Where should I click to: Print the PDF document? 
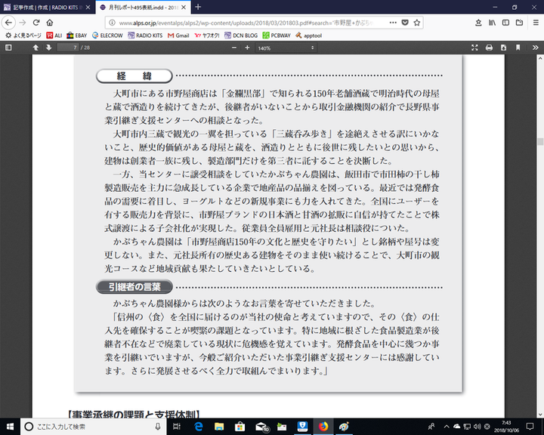pos(490,48)
